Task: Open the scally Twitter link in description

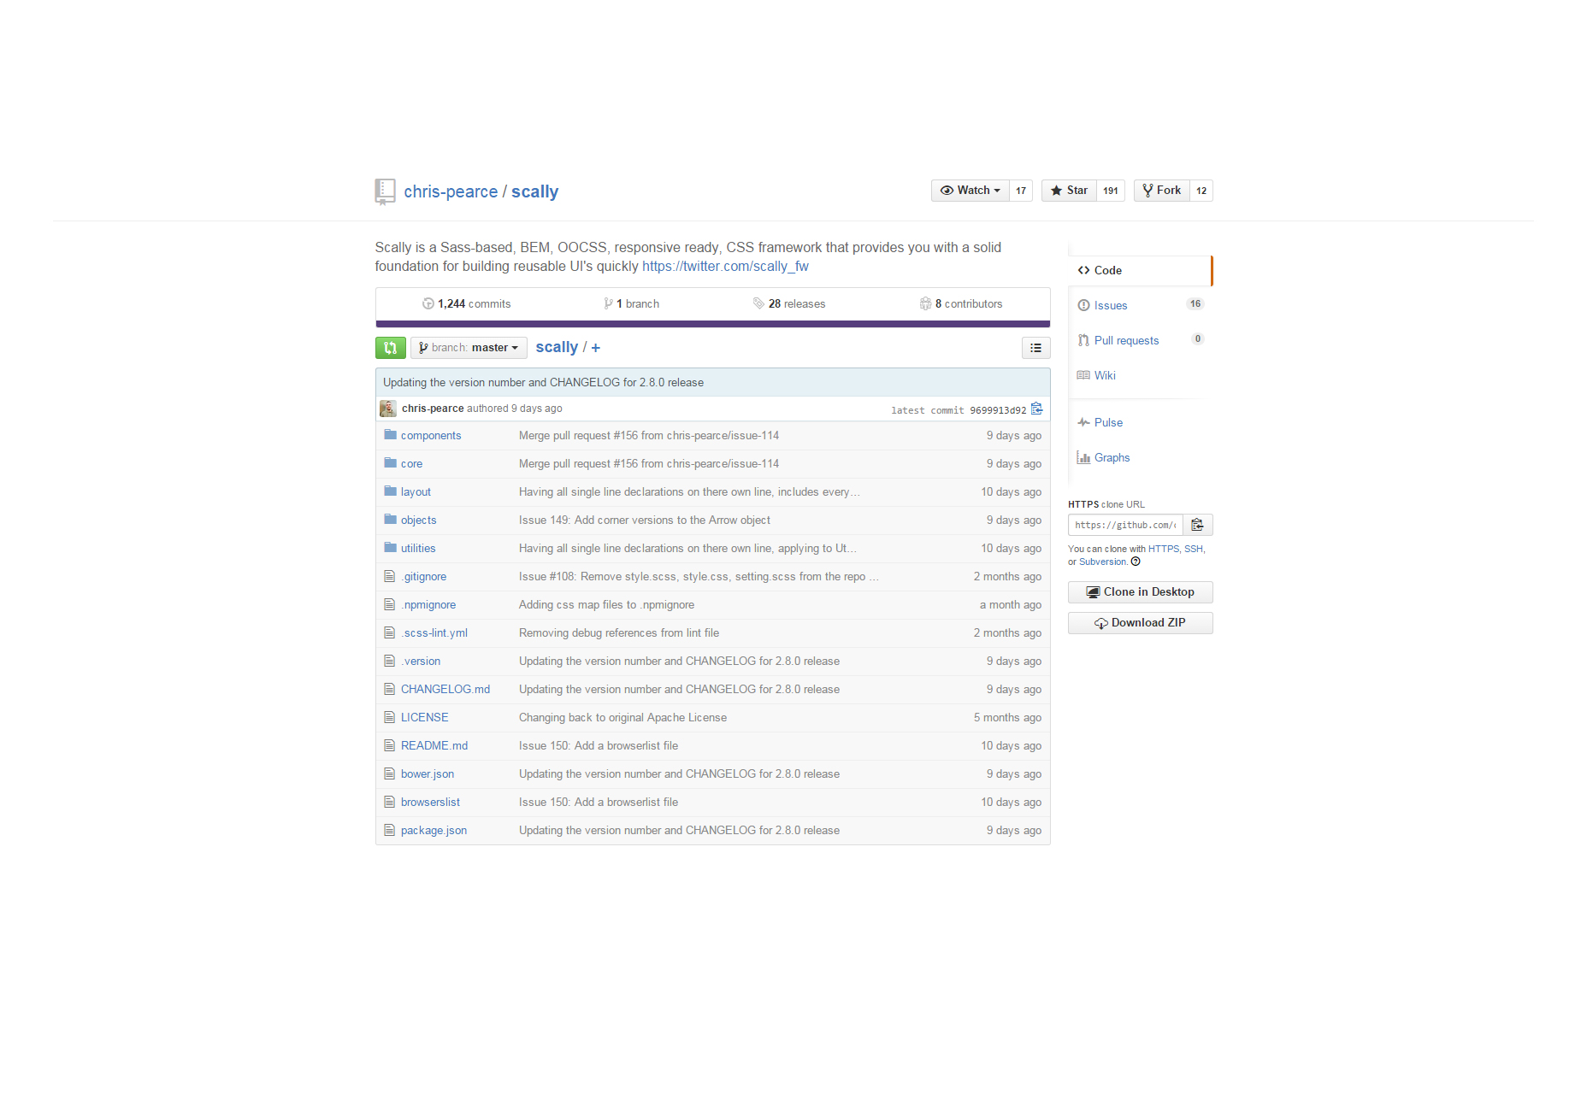Action: (x=724, y=267)
